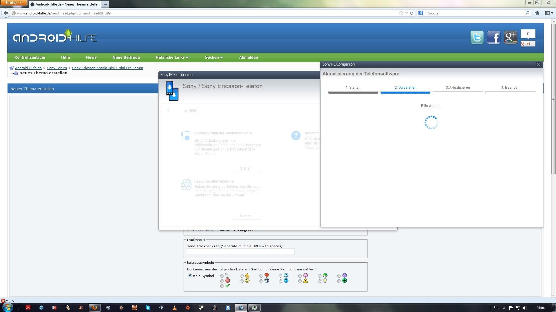Image resolution: width=556 pixels, height=312 pixels.
Task: Launch Adobe Reader from the taskbar
Action: pos(28,308)
